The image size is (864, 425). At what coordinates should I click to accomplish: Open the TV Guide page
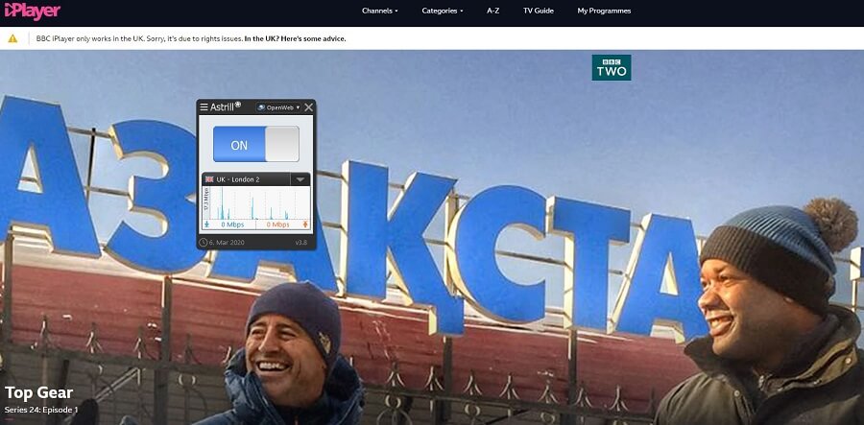tap(539, 11)
